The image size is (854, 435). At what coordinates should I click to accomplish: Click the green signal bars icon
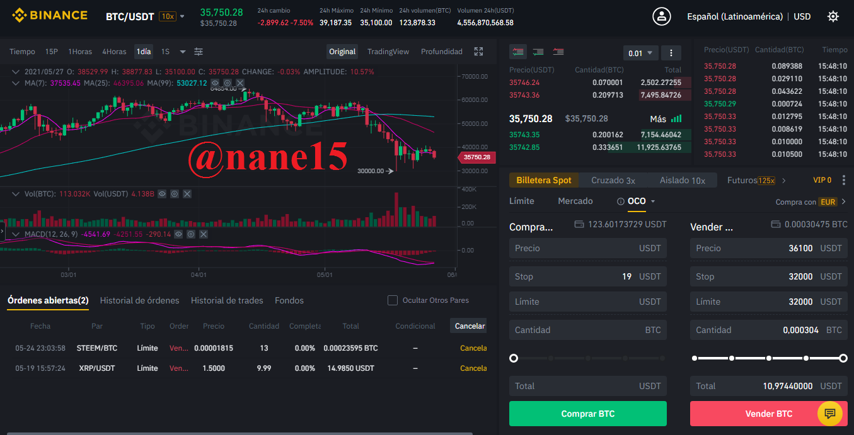coord(676,118)
